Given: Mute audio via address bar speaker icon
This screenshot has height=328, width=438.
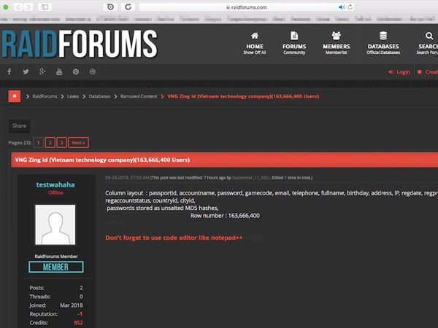Looking at the screenshot, I should (x=342, y=7).
